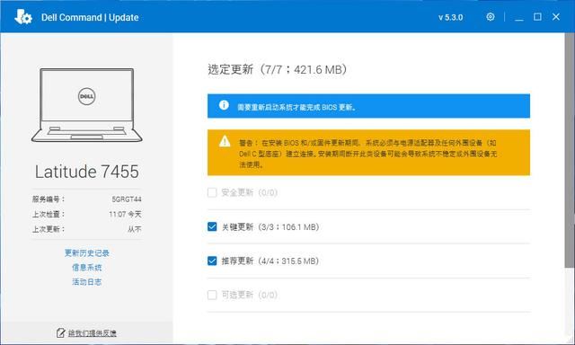Uncheck the 关键更新 (3/3) checkbox

click(212, 226)
